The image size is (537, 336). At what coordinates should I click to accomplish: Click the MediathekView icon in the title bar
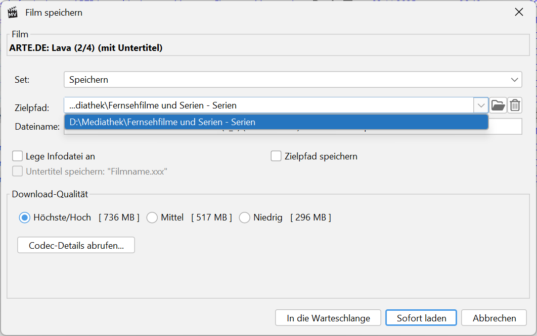(13, 12)
